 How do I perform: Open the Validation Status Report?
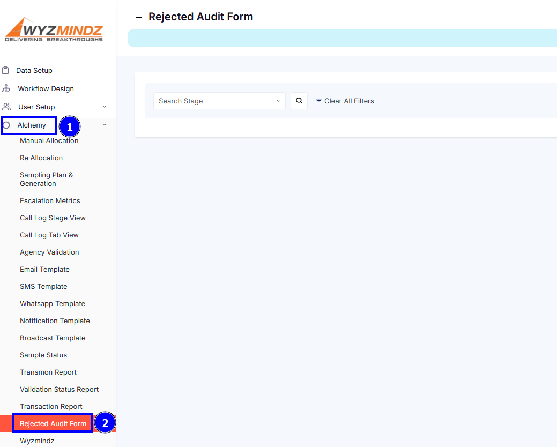(59, 389)
